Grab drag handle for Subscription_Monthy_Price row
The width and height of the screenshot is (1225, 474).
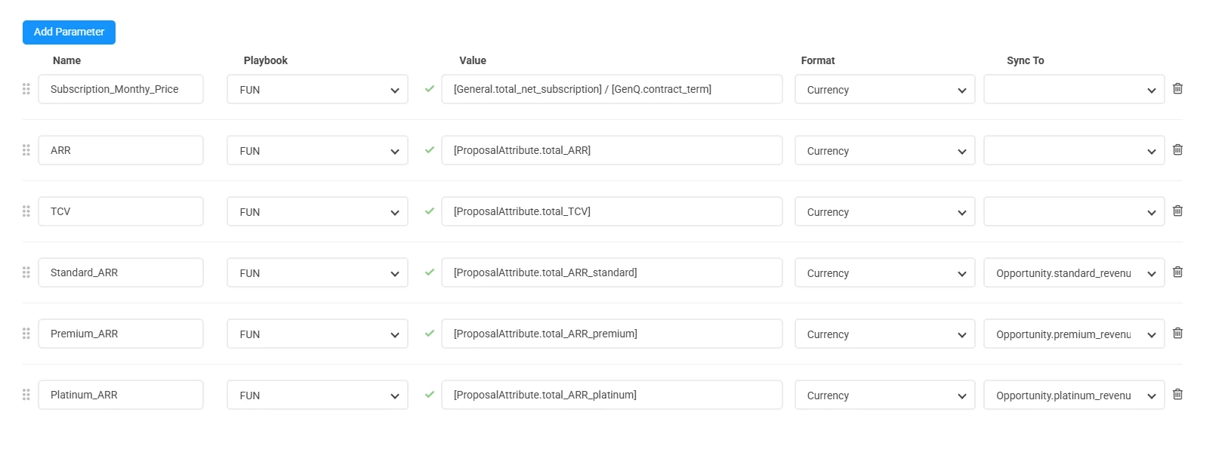(x=26, y=89)
